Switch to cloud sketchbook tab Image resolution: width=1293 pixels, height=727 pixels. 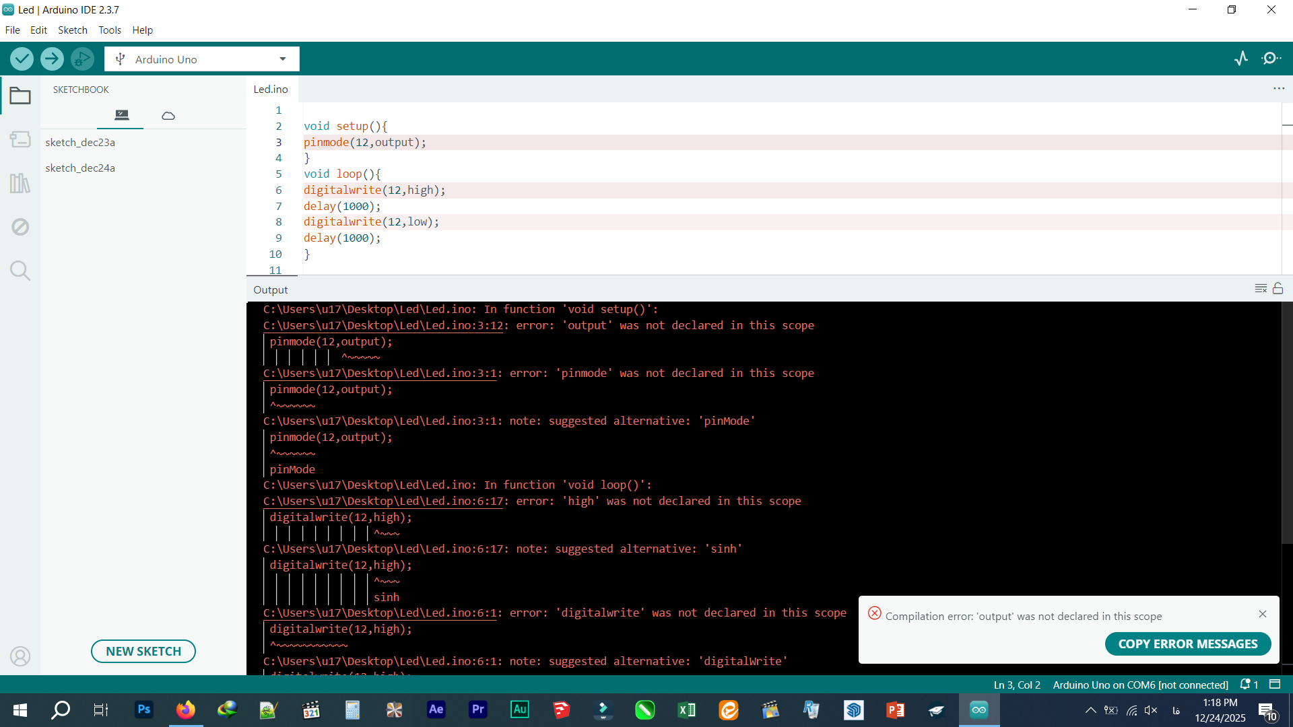coord(168,116)
